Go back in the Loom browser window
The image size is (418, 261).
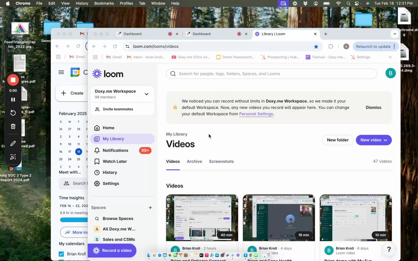tap(94, 46)
